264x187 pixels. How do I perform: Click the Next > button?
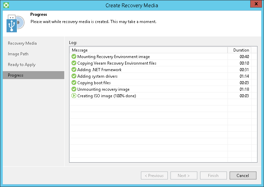pos(184,176)
